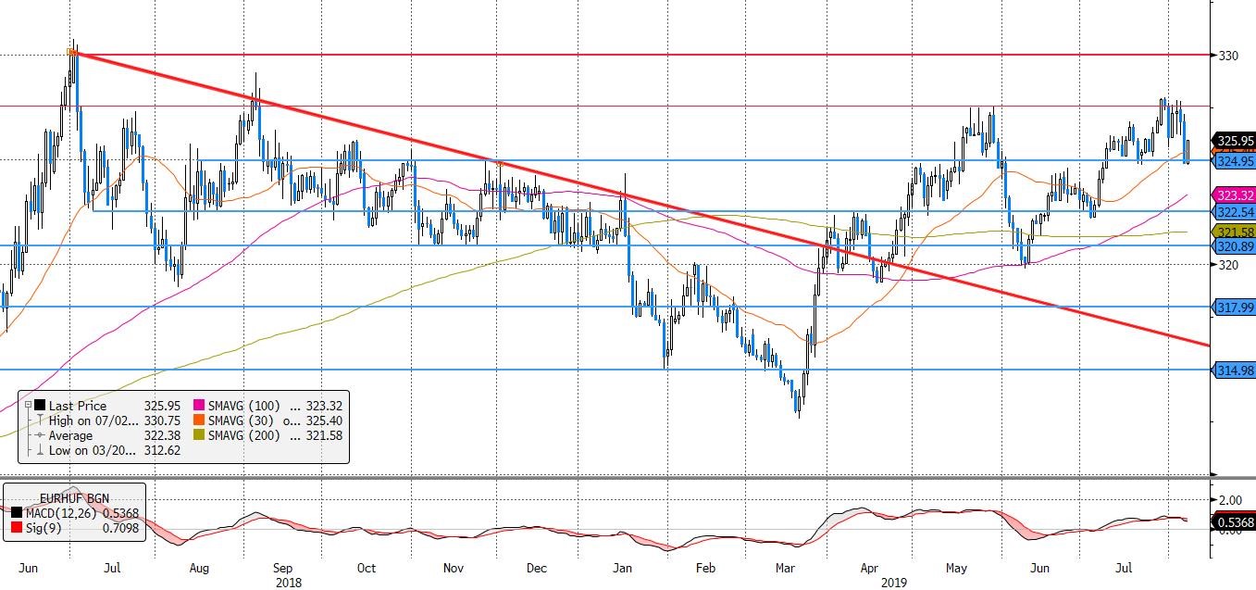Click the 322.54 blue level axis tag

click(1234, 211)
